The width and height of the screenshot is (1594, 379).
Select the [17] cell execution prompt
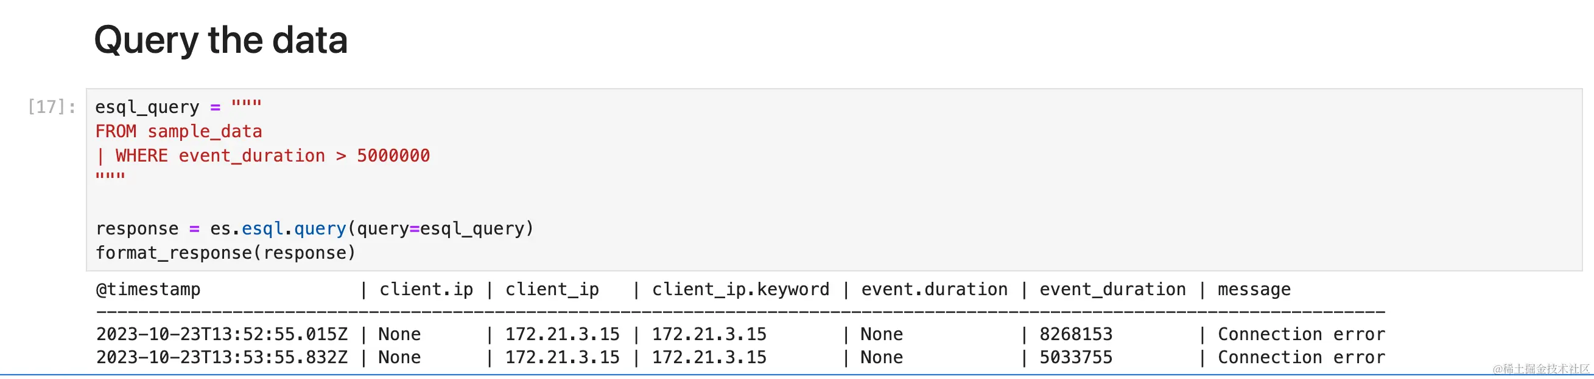[51, 108]
